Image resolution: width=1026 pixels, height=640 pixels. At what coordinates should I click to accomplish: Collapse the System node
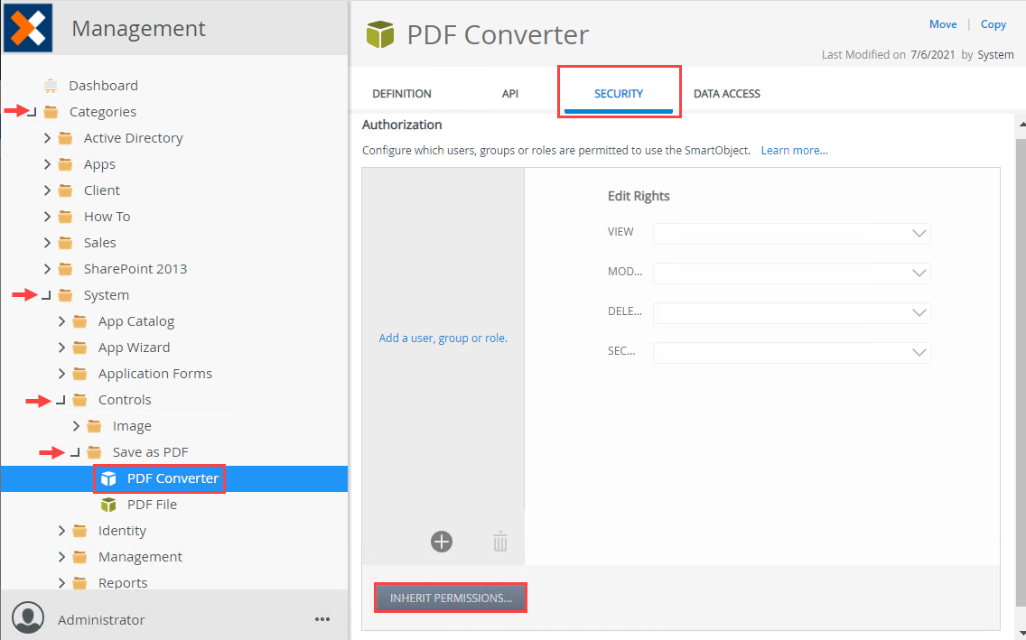46,295
